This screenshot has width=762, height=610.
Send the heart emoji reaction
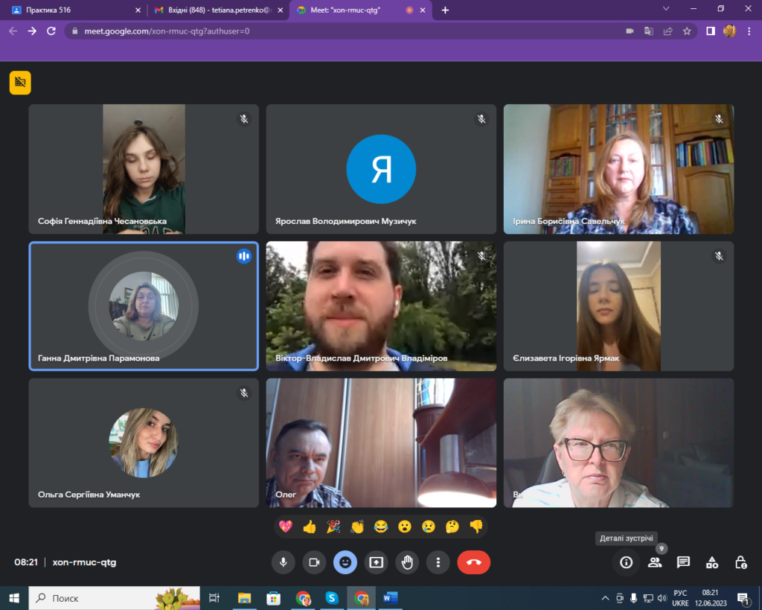pos(286,527)
